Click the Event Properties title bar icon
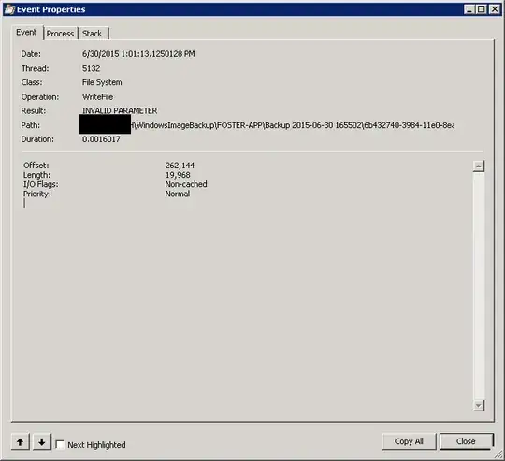 (9, 9)
